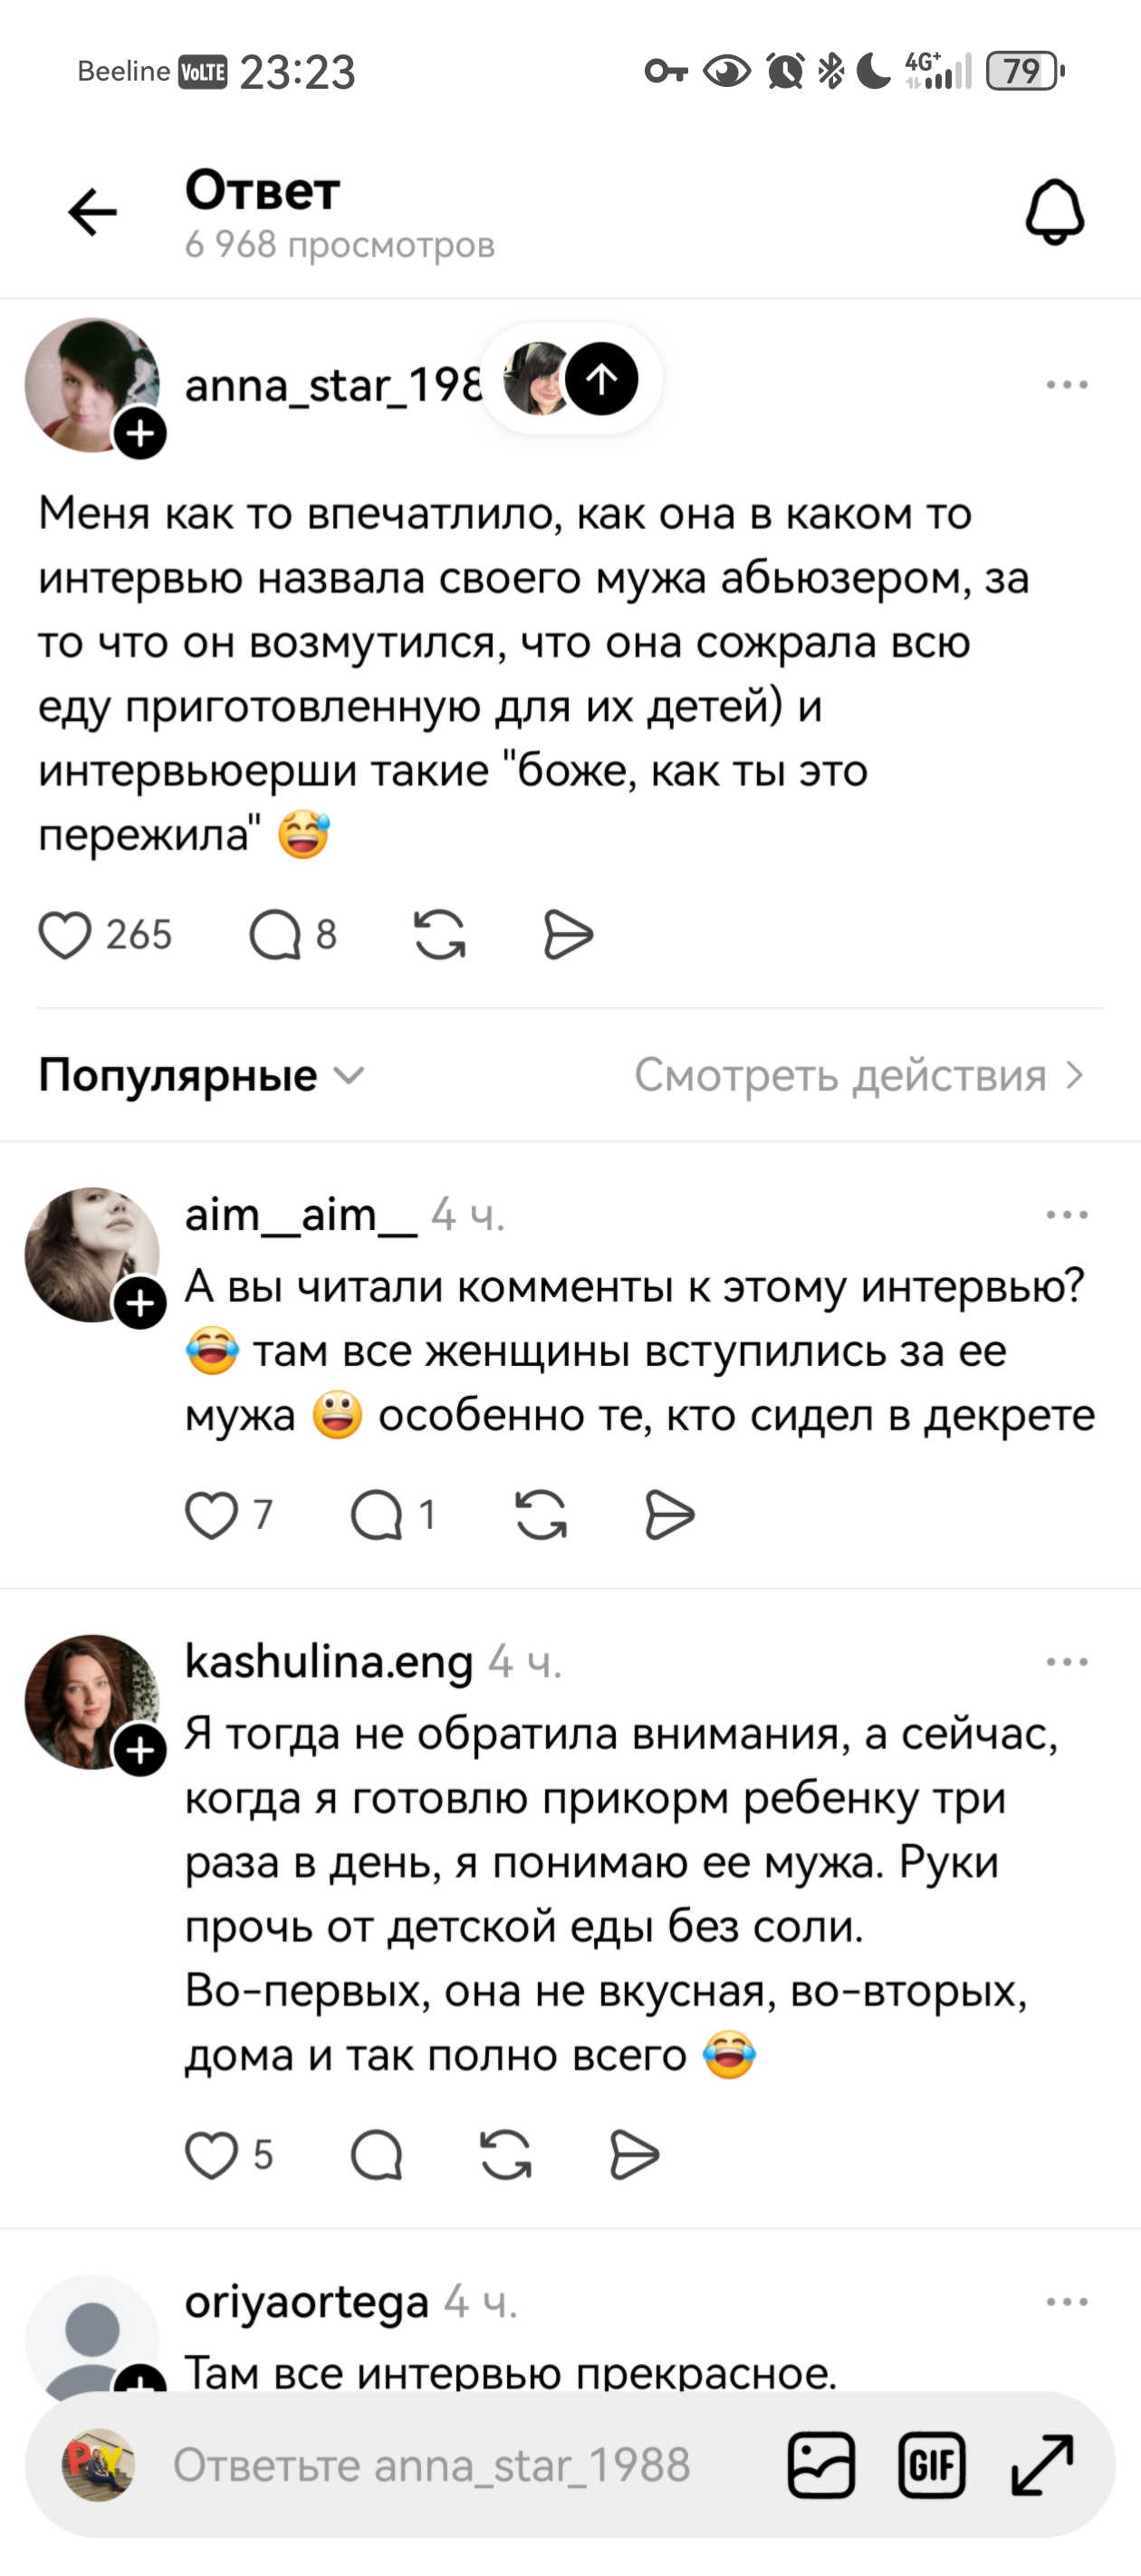Image resolution: width=1141 pixels, height=2576 pixels.
Task: Like aim__aim__'s comment
Action: 212,1515
